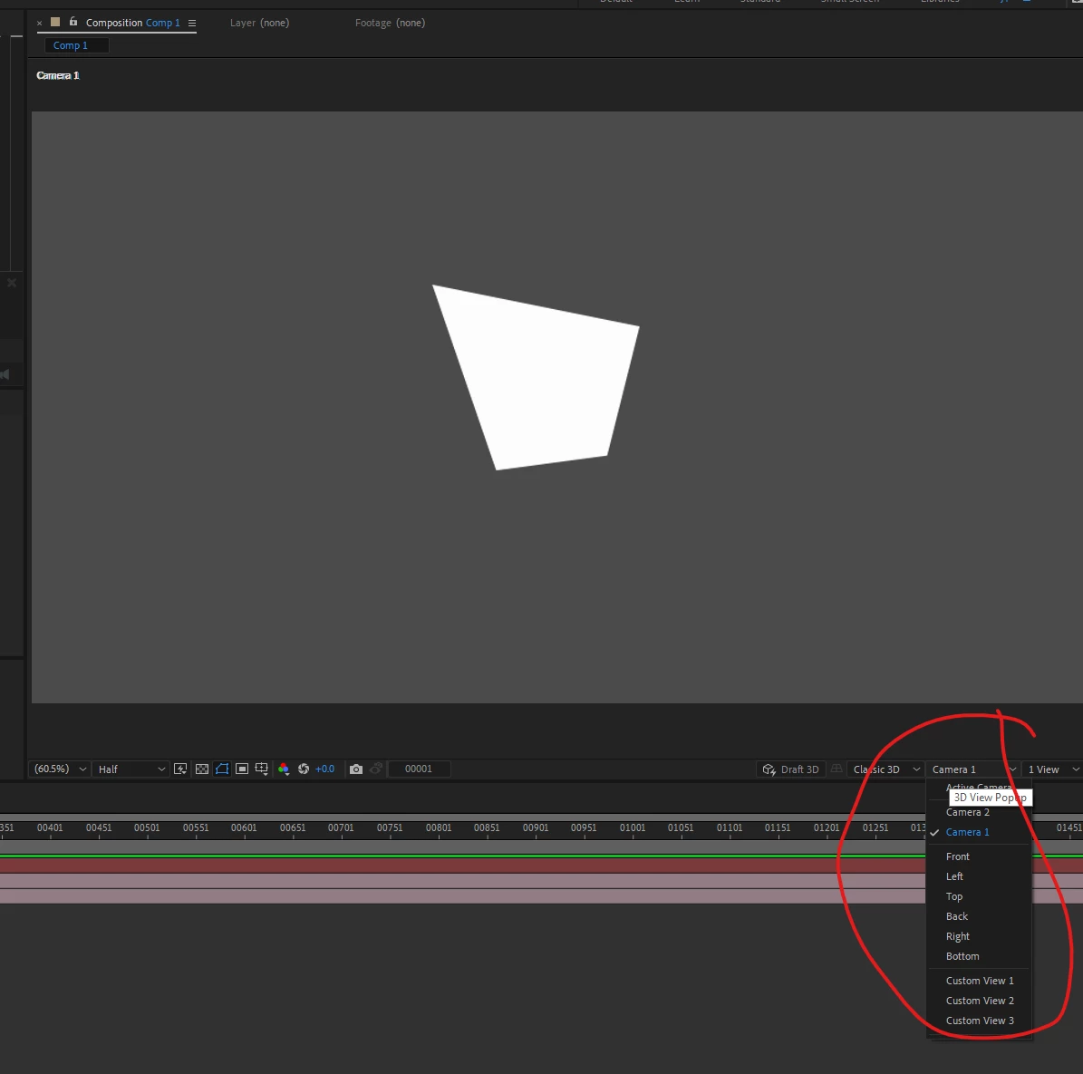Select Camera 2 from view menu
This screenshot has height=1074, width=1083.
point(979,812)
